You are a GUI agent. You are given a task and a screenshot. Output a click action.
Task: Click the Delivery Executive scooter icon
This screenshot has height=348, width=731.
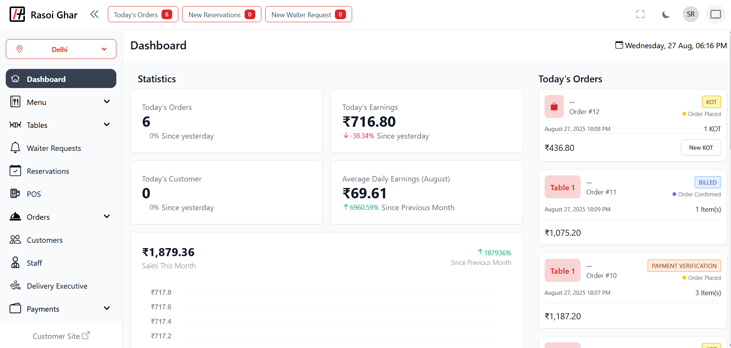pos(15,286)
